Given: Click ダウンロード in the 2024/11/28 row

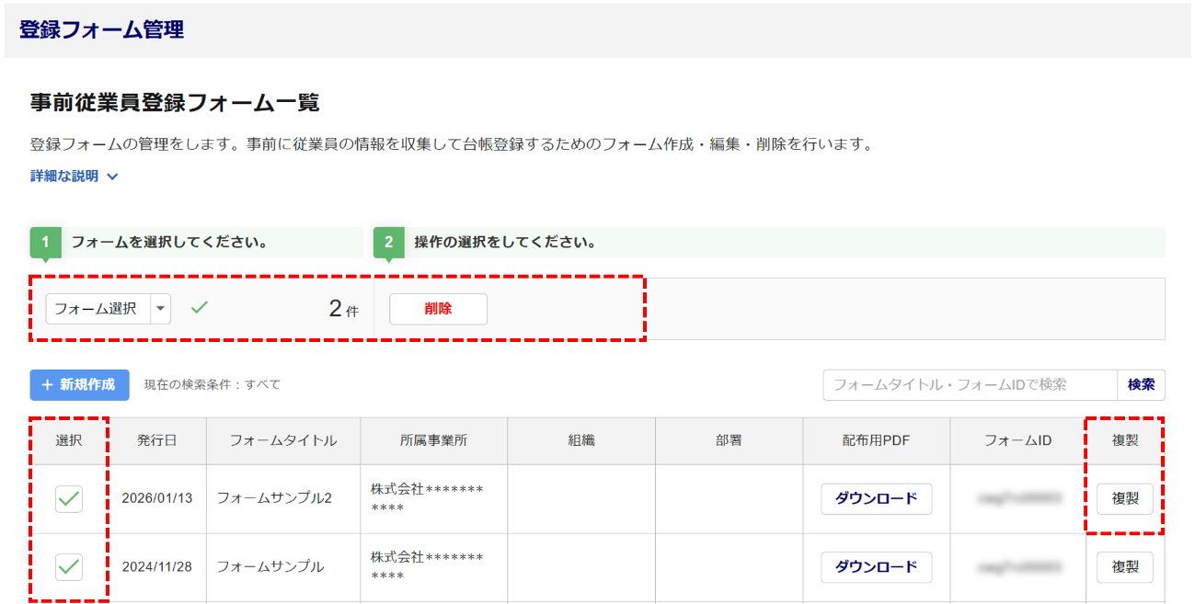Looking at the screenshot, I should click(876, 567).
